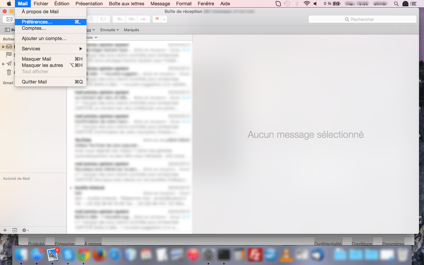Image resolution: width=424 pixels, height=265 pixels.
Task: Open the Message menu
Action: click(160, 4)
